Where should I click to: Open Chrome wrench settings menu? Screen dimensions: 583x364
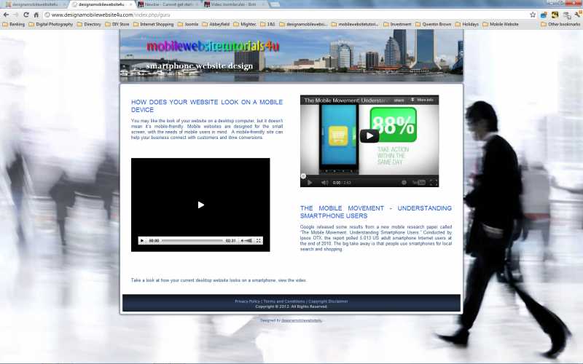point(577,15)
